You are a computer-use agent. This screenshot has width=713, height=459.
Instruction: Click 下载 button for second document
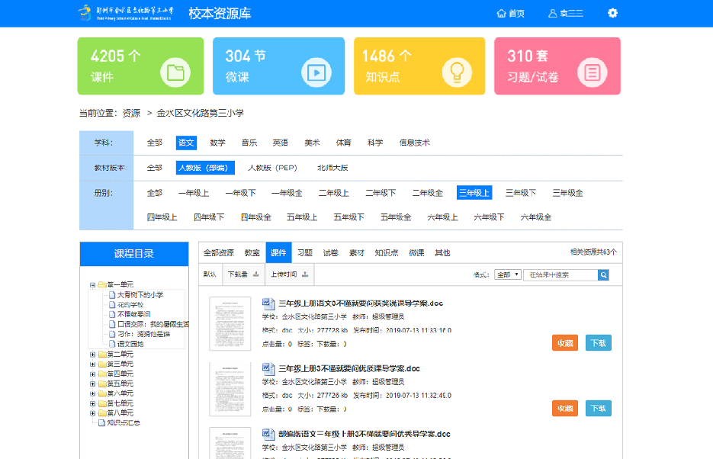click(599, 409)
